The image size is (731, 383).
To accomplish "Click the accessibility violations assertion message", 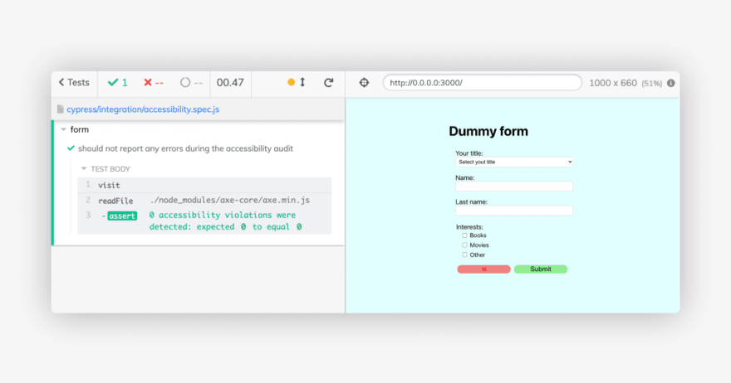I will click(x=226, y=221).
